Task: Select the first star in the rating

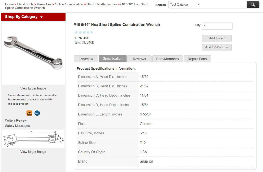Action: click(76, 32)
